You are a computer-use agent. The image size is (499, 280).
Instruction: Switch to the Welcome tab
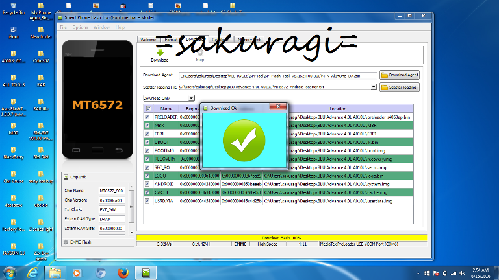pyautogui.click(x=148, y=40)
